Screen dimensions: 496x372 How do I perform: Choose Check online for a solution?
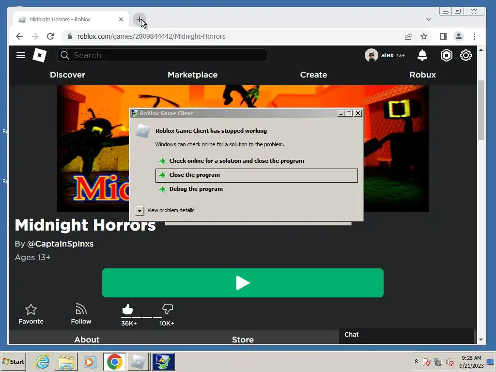257,161
